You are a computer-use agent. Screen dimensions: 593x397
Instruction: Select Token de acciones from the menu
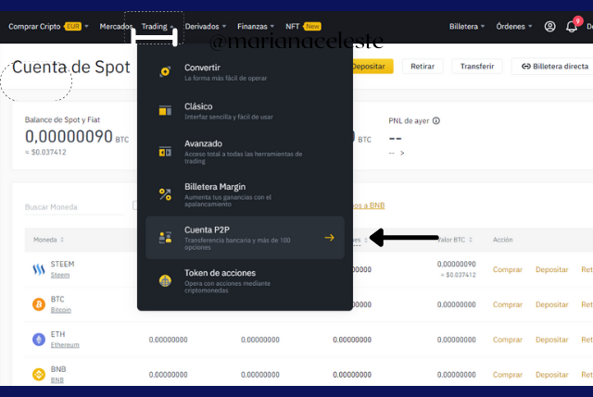tap(245, 280)
